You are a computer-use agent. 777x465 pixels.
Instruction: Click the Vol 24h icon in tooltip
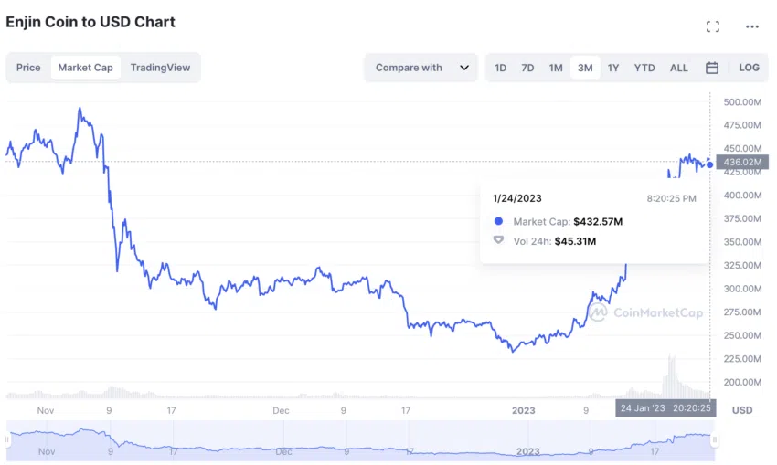click(498, 241)
